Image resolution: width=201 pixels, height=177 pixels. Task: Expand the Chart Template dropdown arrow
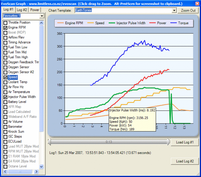(x=174, y=11)
